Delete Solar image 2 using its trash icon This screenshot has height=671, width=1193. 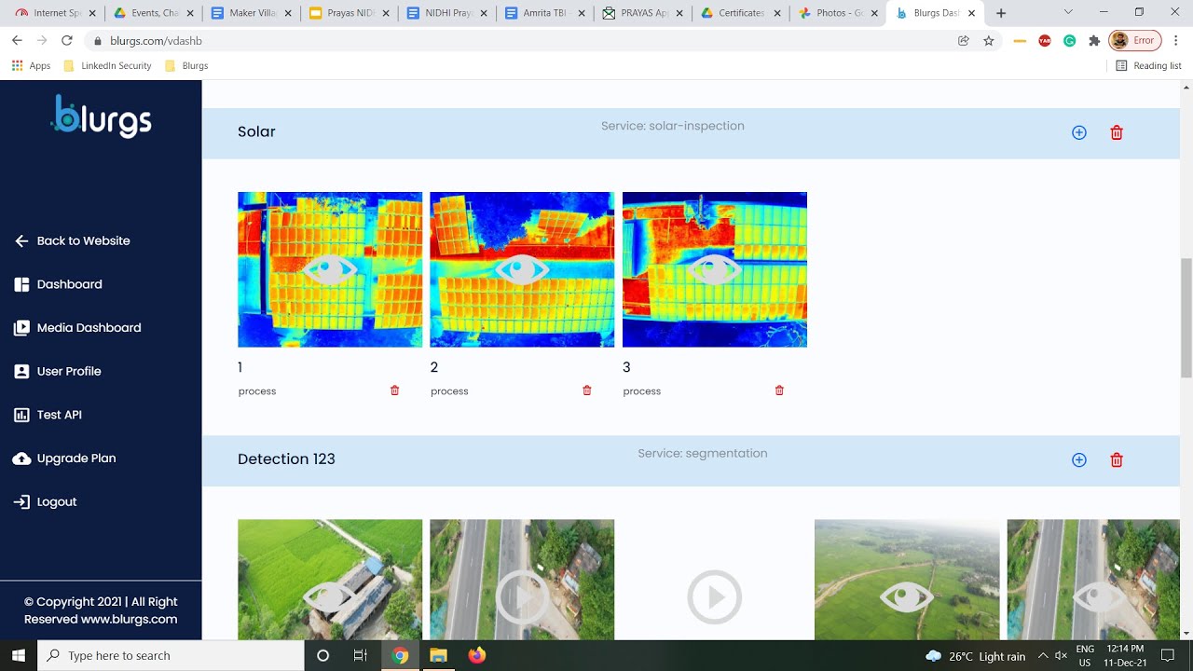(x=587, y=390)
